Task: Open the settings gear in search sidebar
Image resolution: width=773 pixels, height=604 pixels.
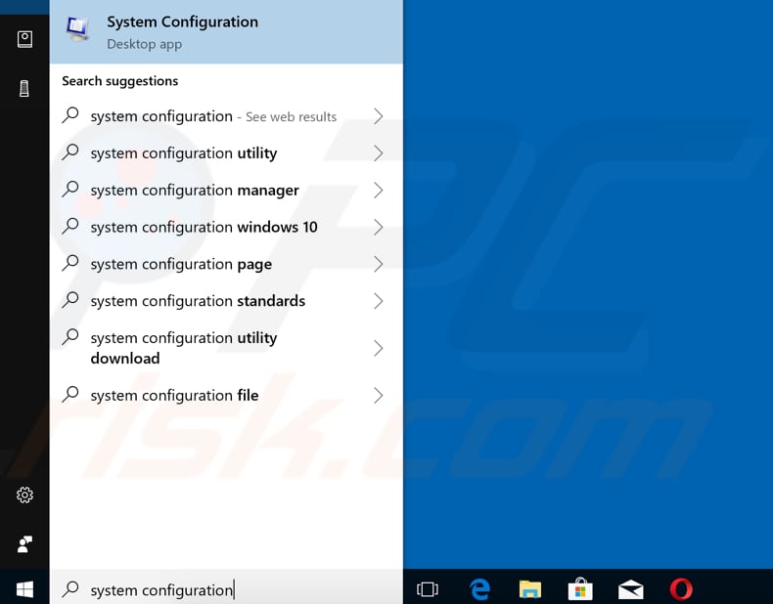Action: point(25,496)
